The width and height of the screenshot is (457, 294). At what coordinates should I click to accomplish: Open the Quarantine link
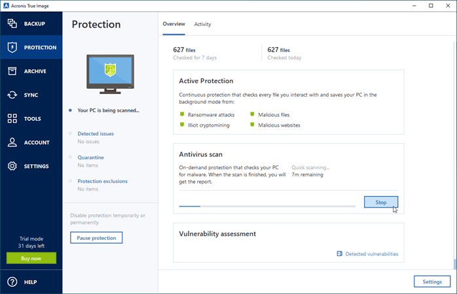(90, 157)
